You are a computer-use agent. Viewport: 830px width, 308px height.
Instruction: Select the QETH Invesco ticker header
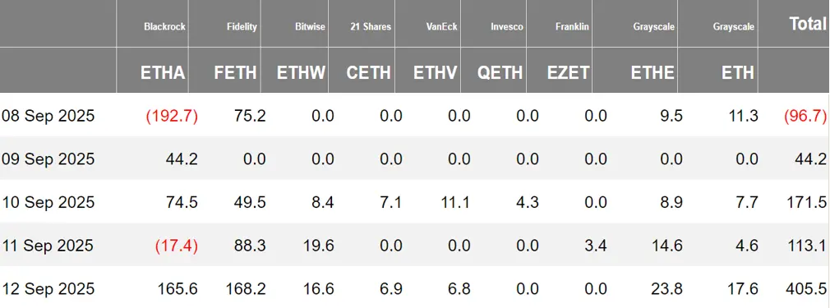pos(500,72)
